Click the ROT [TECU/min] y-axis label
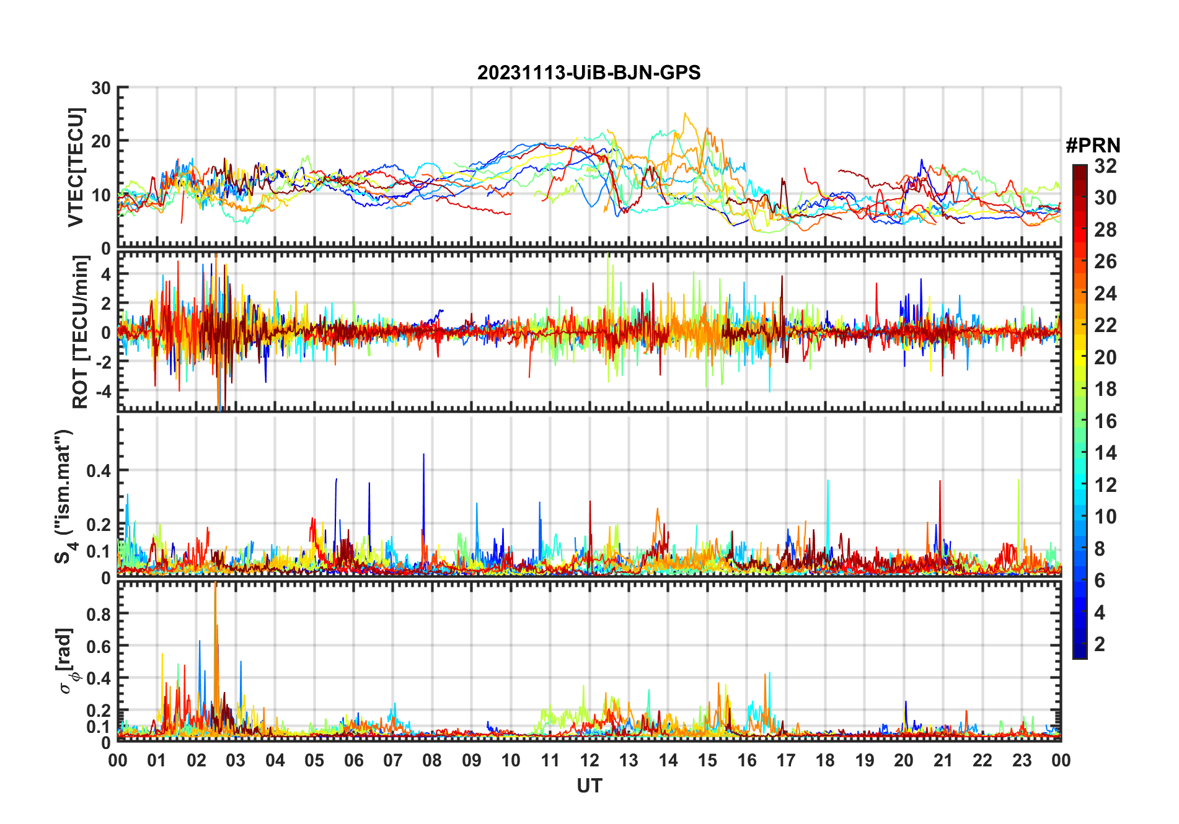Image resolution: width=1179 pixels, height=824 pixels. pyautogui.click(x=80, y=332)
